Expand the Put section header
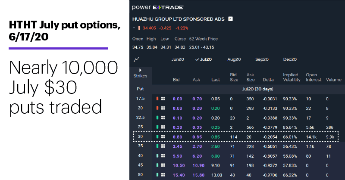This screenshot has height=180, width=345. pyautogui.click(x=140, y=89)
